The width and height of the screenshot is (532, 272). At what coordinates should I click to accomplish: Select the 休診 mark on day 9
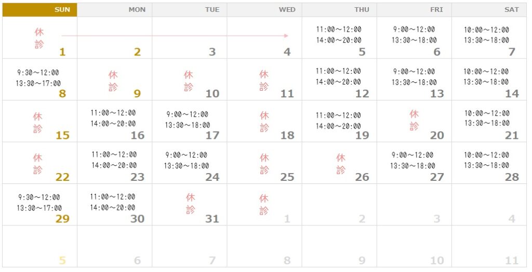coord(113,81)
